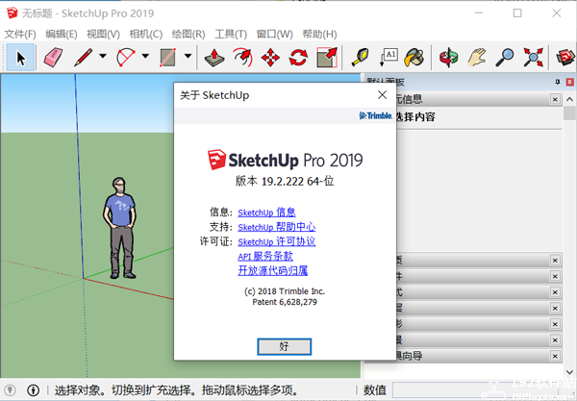Click the Trimble logo in dialog

coord(375,115)
